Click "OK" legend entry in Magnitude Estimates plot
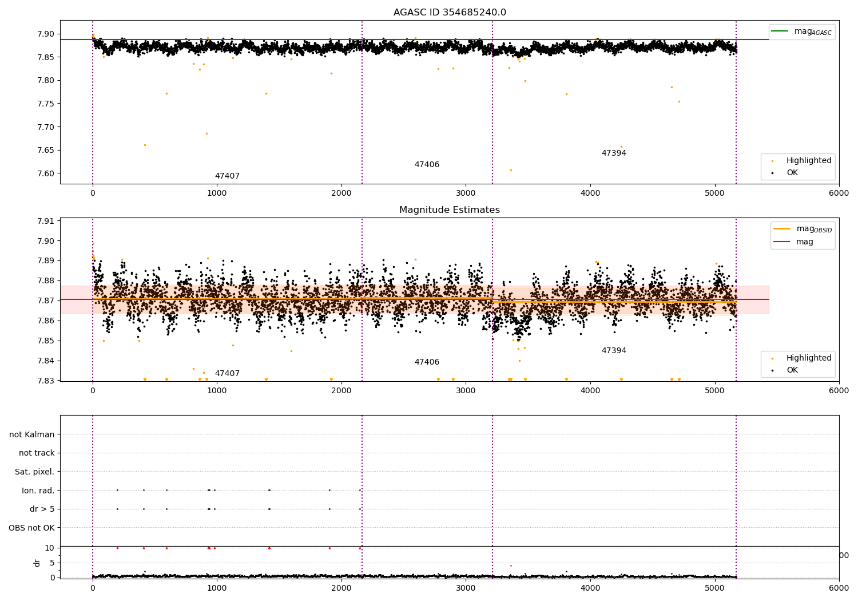The width and height of the screenshot is (858, 601). [x=792, y=370]
